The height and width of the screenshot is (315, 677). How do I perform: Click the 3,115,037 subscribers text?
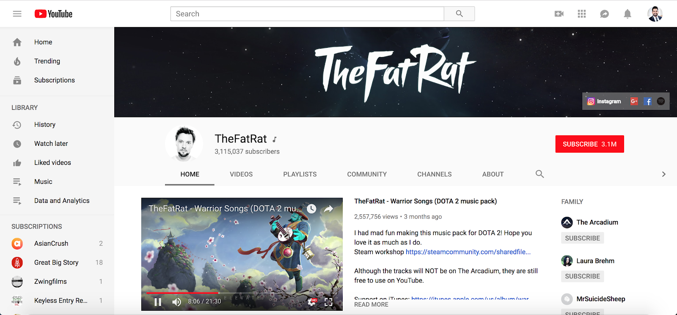pos(247,151)
